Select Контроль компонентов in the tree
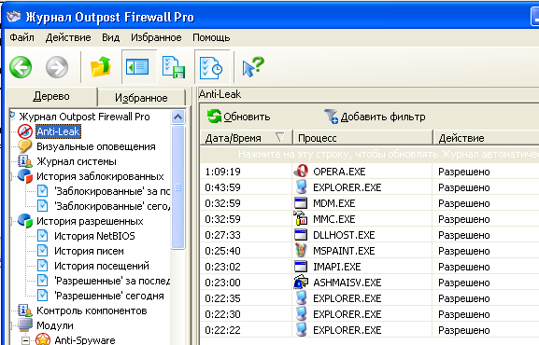Image resolution: width=539 pixels, height=345 pixels. (x=92, y=310)
